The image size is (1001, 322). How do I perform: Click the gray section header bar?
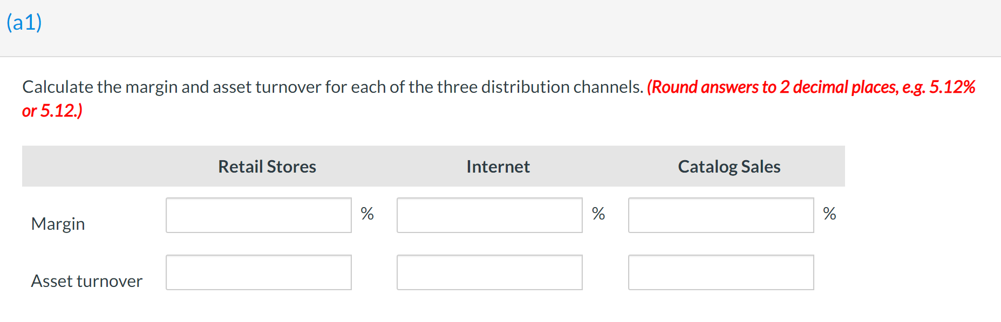point(500,28)
